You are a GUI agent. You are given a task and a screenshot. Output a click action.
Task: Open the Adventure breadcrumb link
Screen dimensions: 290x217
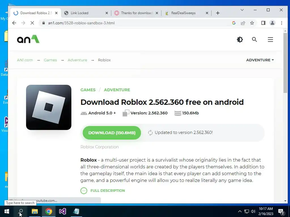click(77, 60)
